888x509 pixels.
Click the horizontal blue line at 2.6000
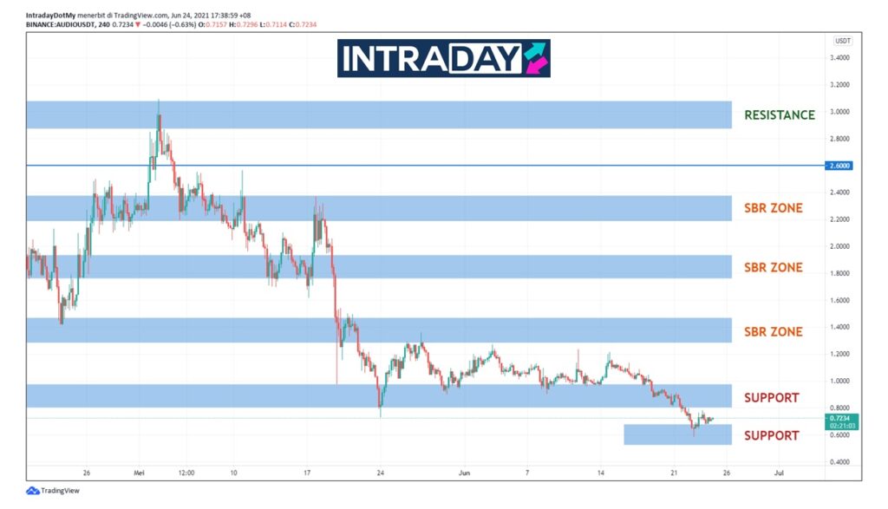434,165
